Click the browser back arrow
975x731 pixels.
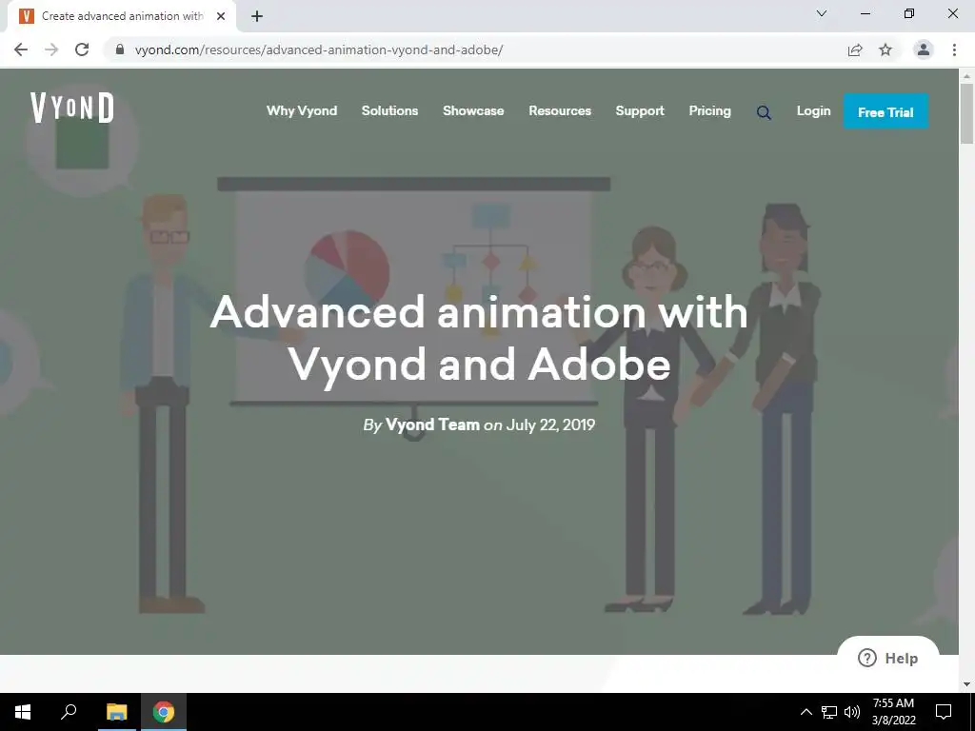point(21,49)
